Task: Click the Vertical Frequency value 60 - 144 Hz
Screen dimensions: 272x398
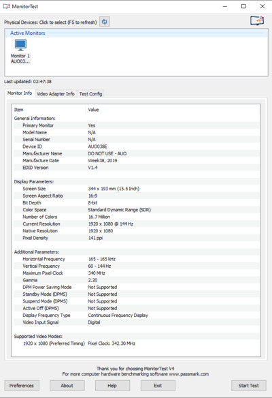Action: (99, 266)
